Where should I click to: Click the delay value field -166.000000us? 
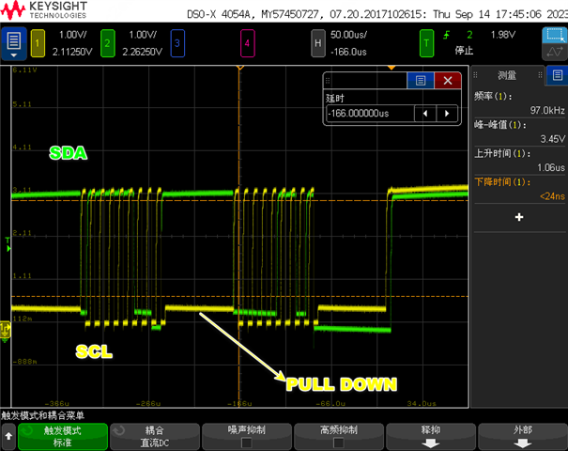coord(370,114)
